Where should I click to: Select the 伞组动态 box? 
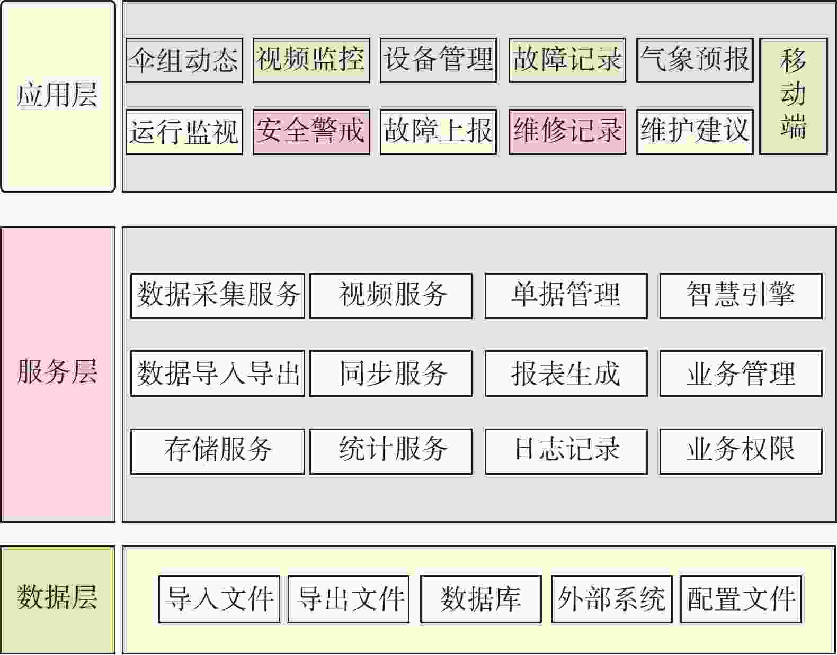(x=184, y=60)
